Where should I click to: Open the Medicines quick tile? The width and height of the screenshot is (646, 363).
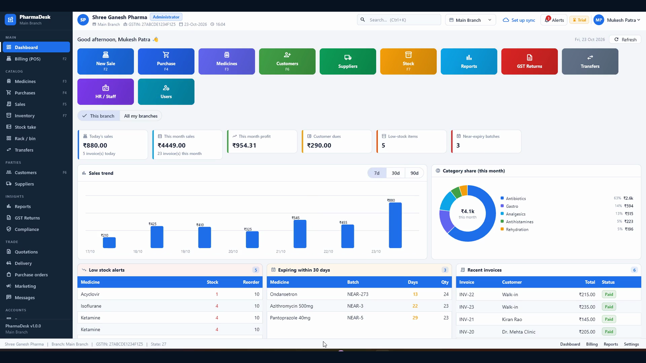point(227,61)
